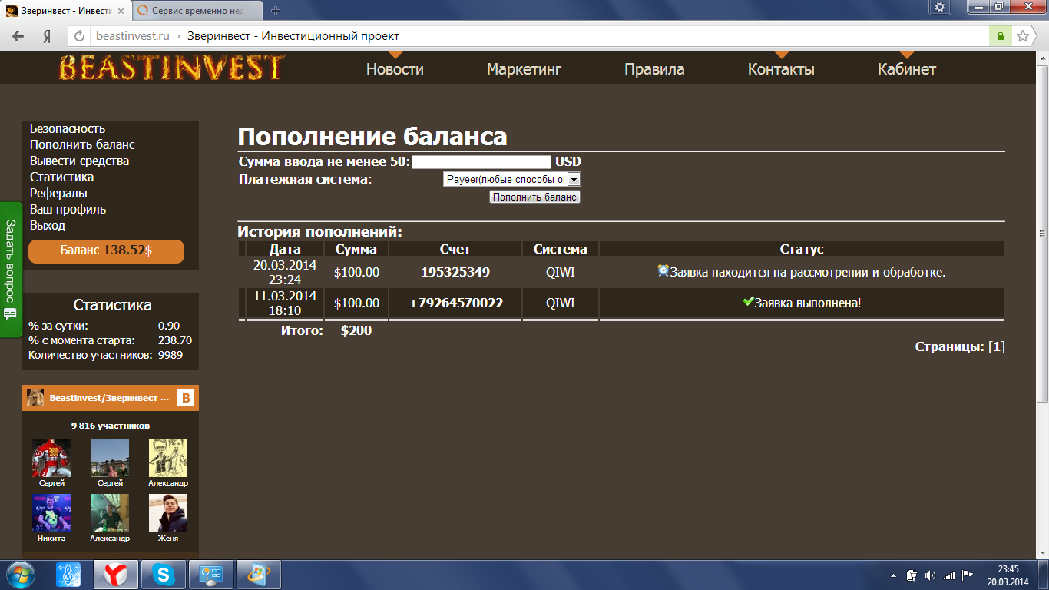The height and width of the screenshot is (590, 1049).
Task: Click the pending clock icon in status
Action: click(663, 270)
